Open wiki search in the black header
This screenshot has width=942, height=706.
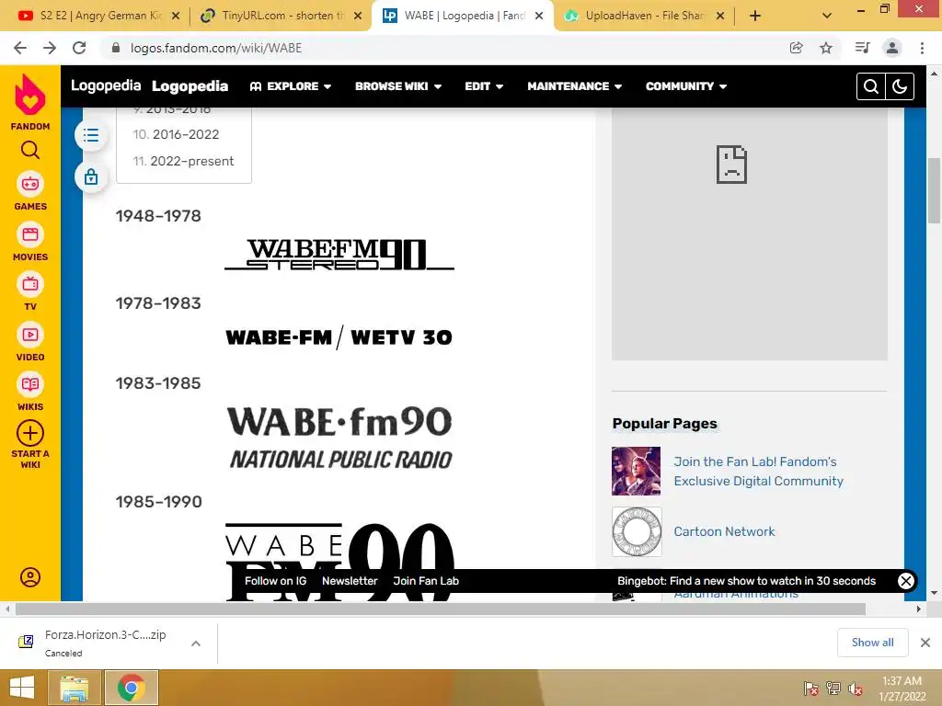tap(870, 86)
